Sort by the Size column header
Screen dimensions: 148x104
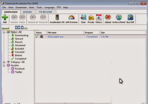point(123,33)
